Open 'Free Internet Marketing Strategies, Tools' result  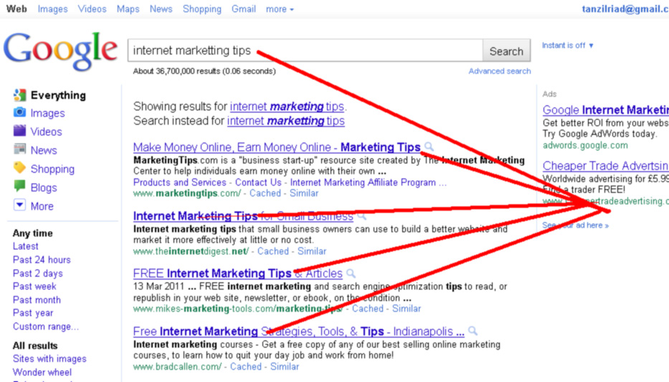[x=299, y=331]
